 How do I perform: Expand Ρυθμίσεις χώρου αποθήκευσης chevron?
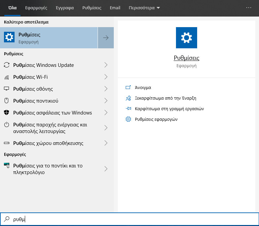click(106, 143)
